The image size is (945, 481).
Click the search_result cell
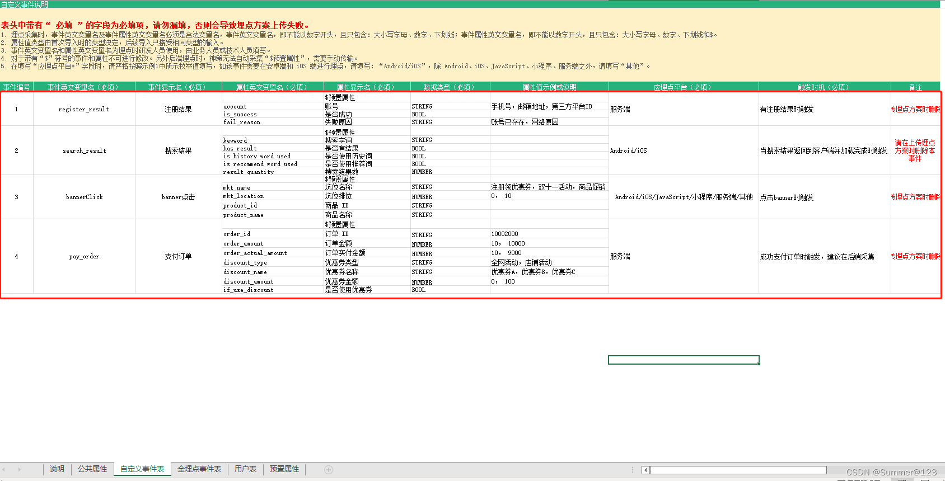[x=84, y=150]
